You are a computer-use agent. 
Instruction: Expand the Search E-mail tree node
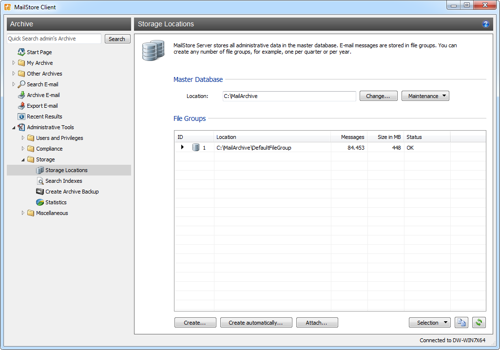14,84
